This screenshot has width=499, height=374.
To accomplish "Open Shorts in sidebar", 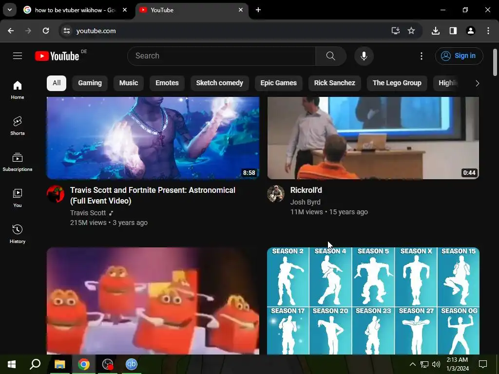I will coord(18,126).
